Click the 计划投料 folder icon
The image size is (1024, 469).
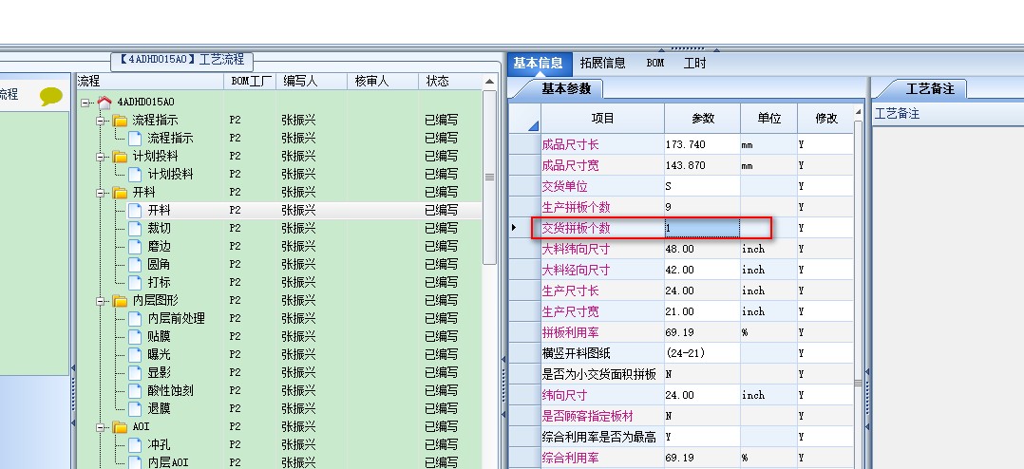(x=120, y=157)
